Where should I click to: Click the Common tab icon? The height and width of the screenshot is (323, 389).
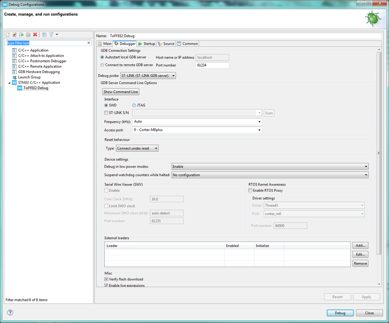tap(179, 44)
